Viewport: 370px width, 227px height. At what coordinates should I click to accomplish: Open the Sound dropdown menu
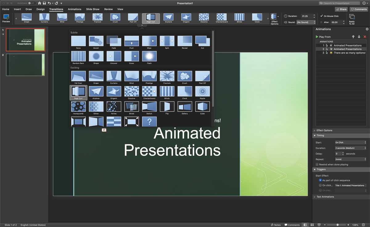pyautogui.click(x=306, y=22)
